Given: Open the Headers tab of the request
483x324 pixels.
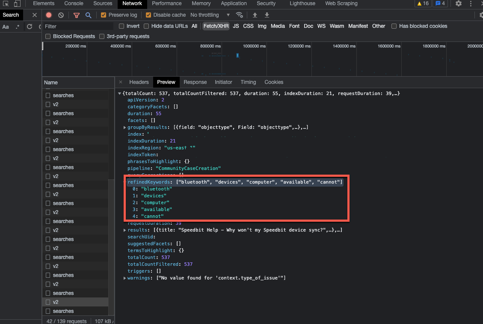Looking at the screenshot, I should point(139,82).
